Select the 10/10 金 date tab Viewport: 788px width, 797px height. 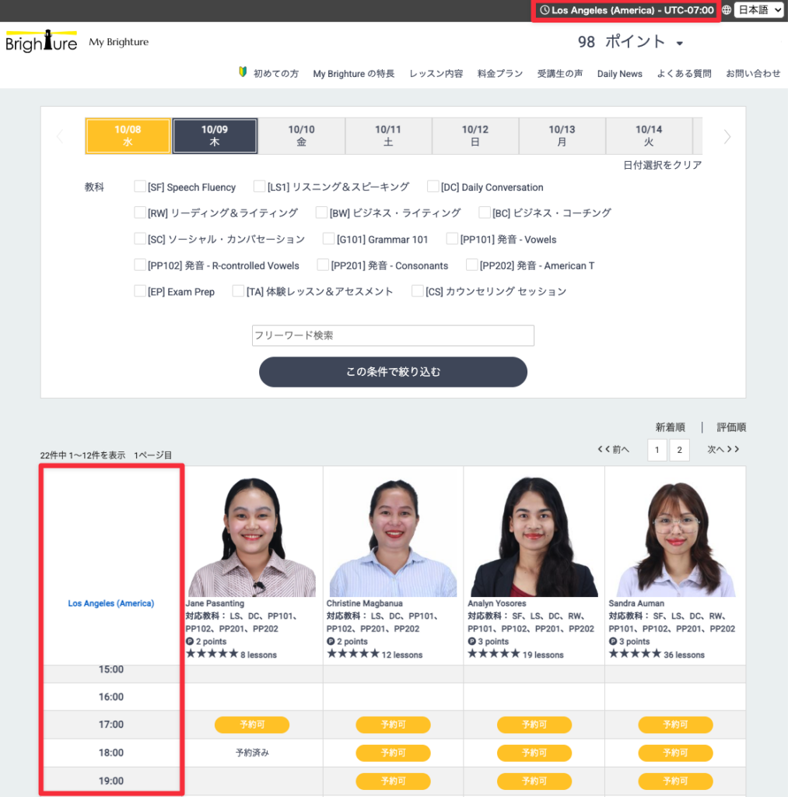click(301, 135)
